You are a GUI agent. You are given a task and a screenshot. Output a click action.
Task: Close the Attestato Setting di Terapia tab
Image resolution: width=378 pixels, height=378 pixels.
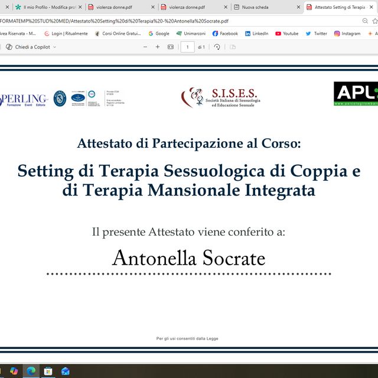tap(372, 7)
